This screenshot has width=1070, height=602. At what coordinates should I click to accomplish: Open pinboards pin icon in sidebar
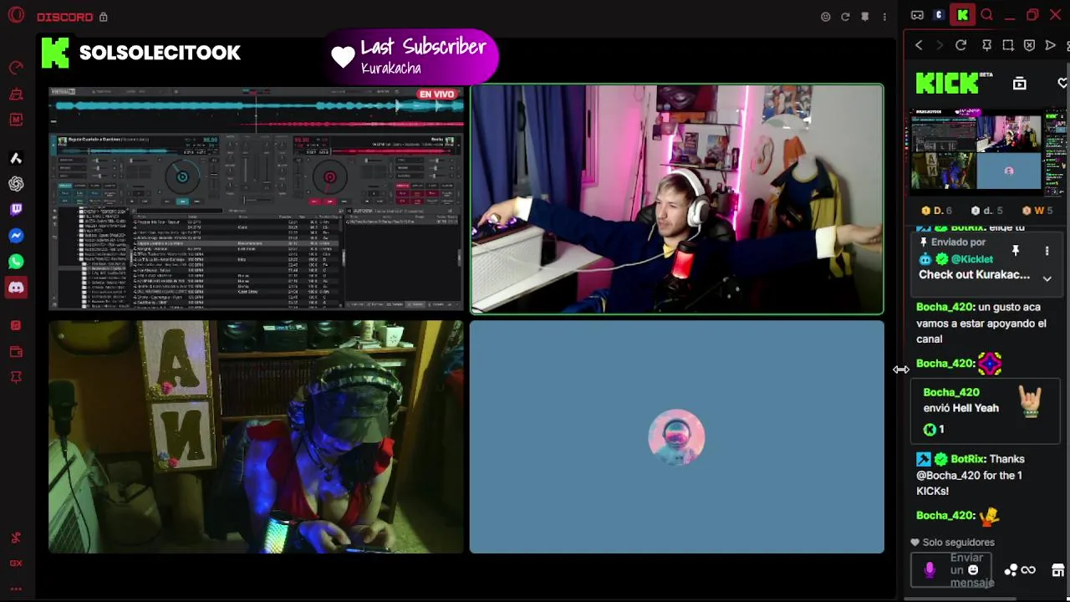(x=16, y=377)
